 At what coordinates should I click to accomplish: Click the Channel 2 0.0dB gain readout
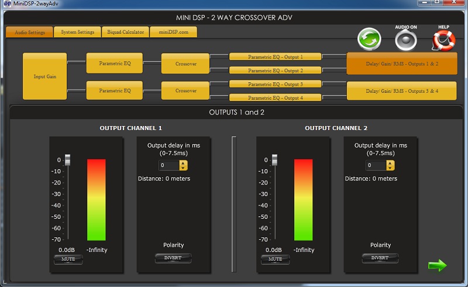tap(274, 250)
